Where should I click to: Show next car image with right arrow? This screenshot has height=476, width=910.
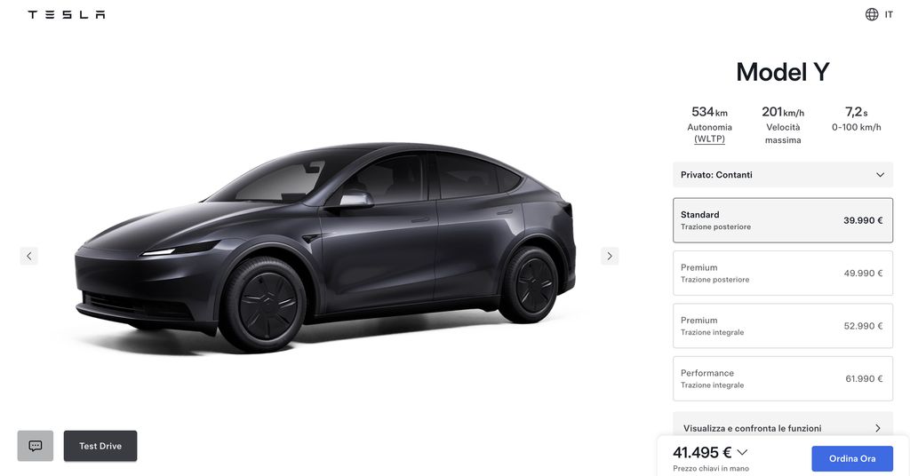tap(610, 256)
